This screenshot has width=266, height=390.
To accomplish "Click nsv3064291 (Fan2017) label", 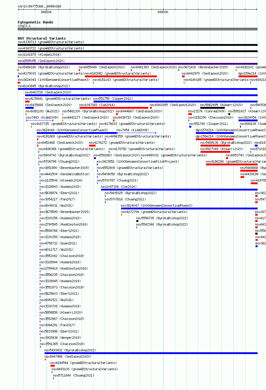I will click(58, 325).
